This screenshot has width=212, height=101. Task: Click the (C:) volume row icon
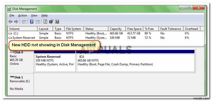[x=10, y=33]
